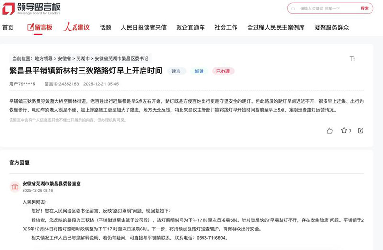This screenshot has height=250, width=383.
Task: Click the red 搜索 search button
Action: coord(364,8)
